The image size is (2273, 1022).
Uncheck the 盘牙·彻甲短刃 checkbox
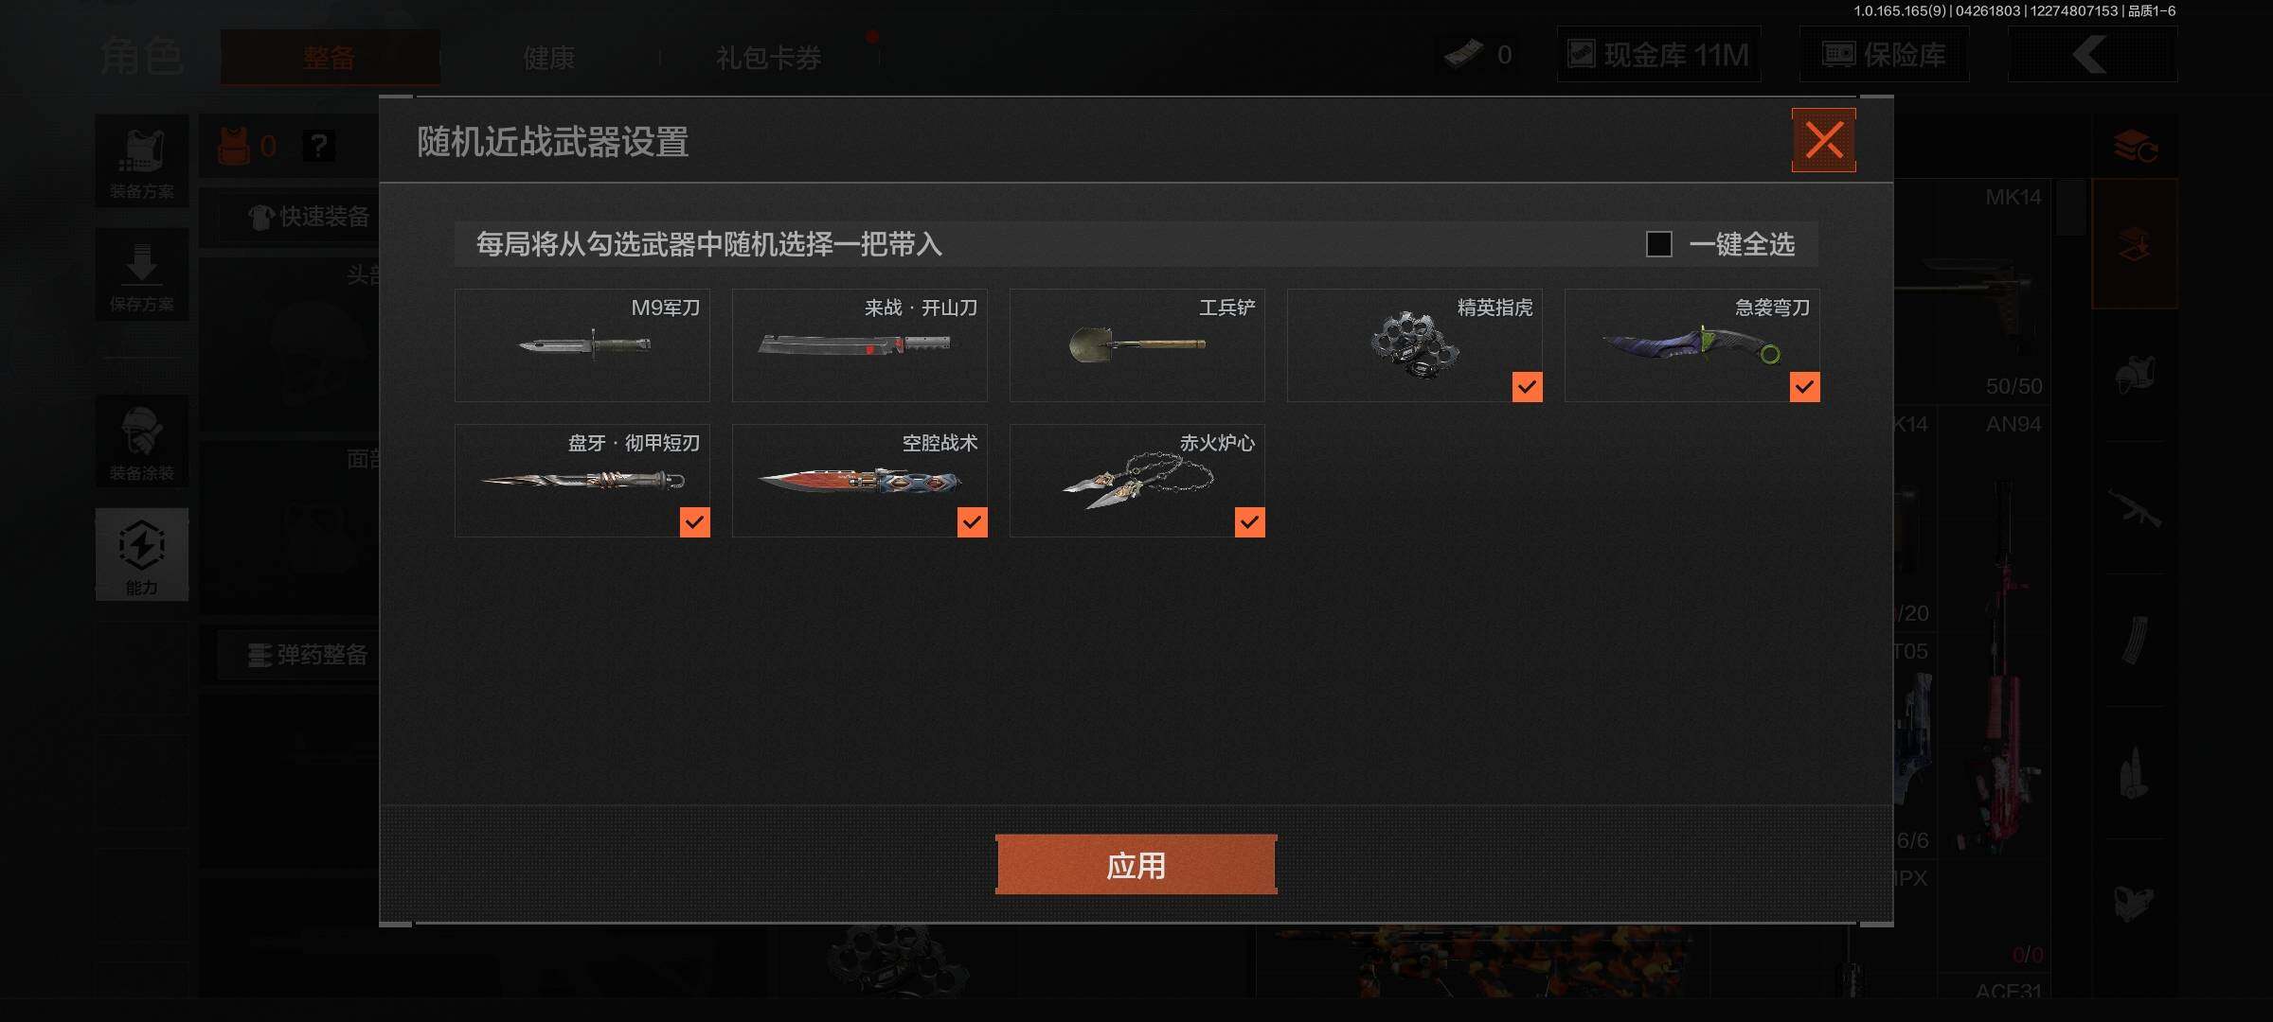694,521
